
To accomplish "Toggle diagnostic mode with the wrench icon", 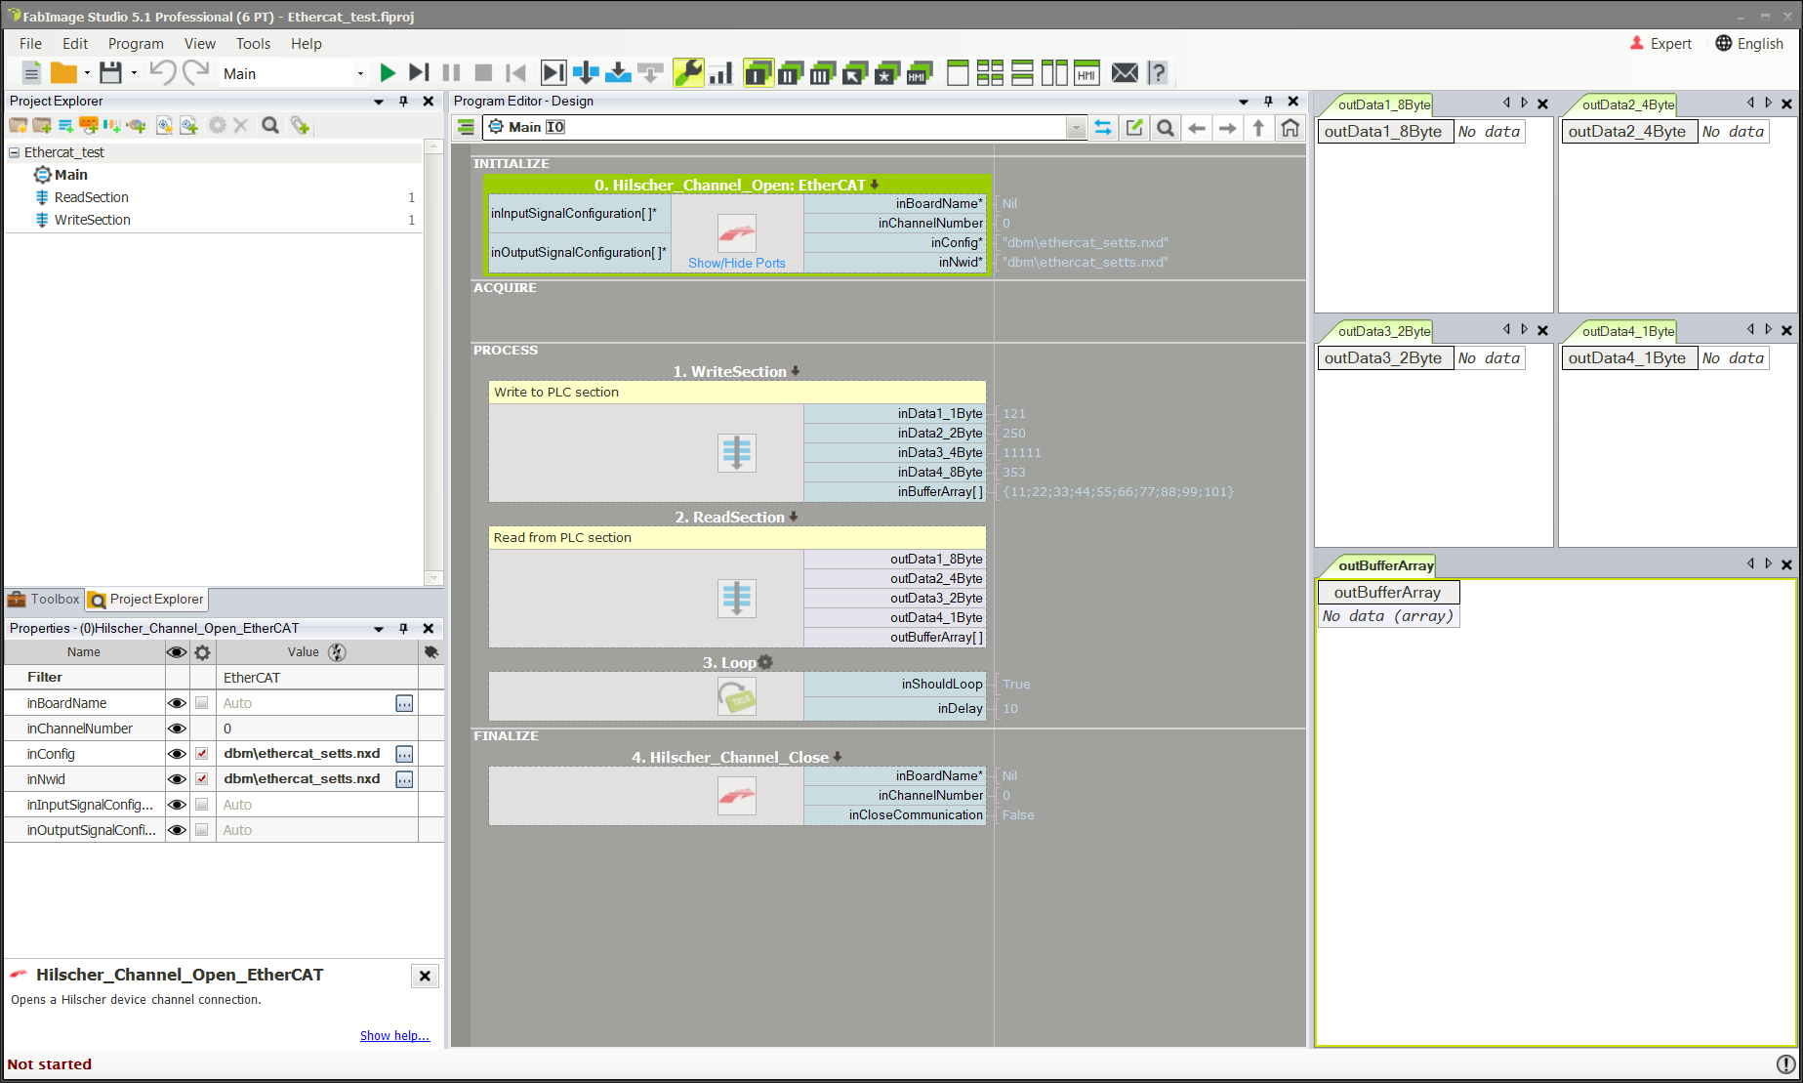I will click(688, 73).
